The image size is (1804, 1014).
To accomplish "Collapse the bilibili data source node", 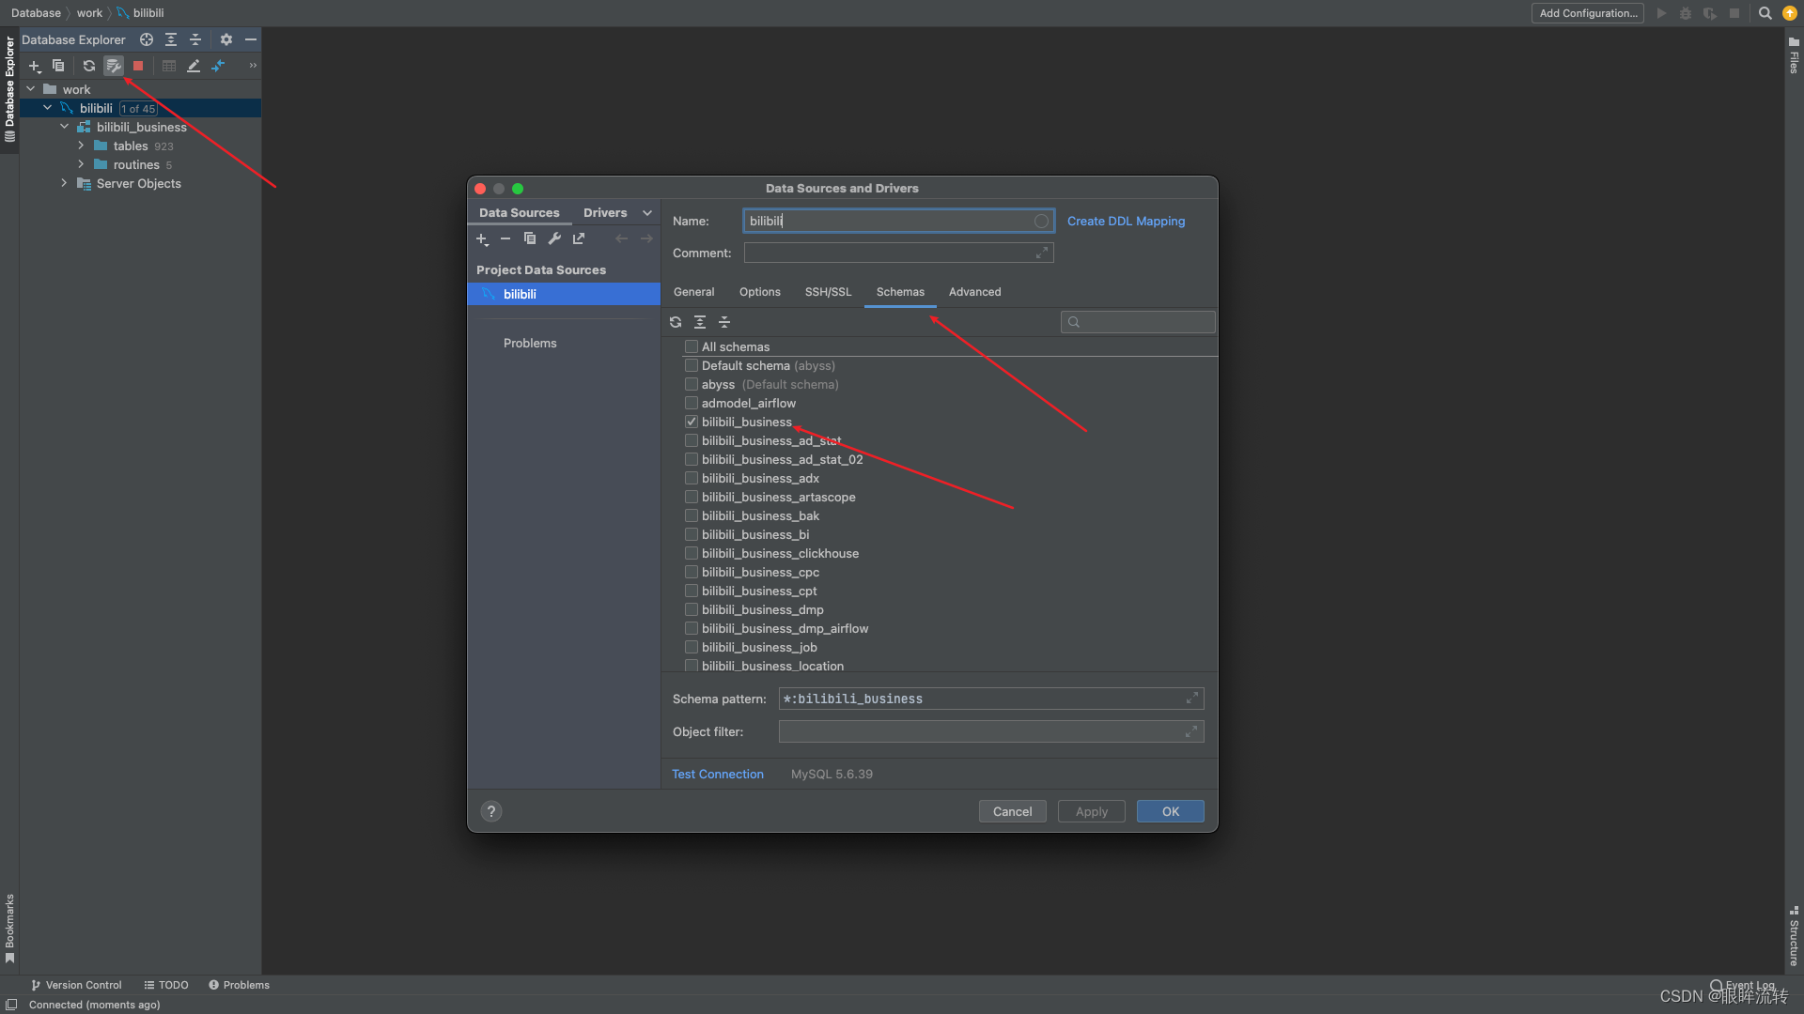I will (x=48, y=108).
